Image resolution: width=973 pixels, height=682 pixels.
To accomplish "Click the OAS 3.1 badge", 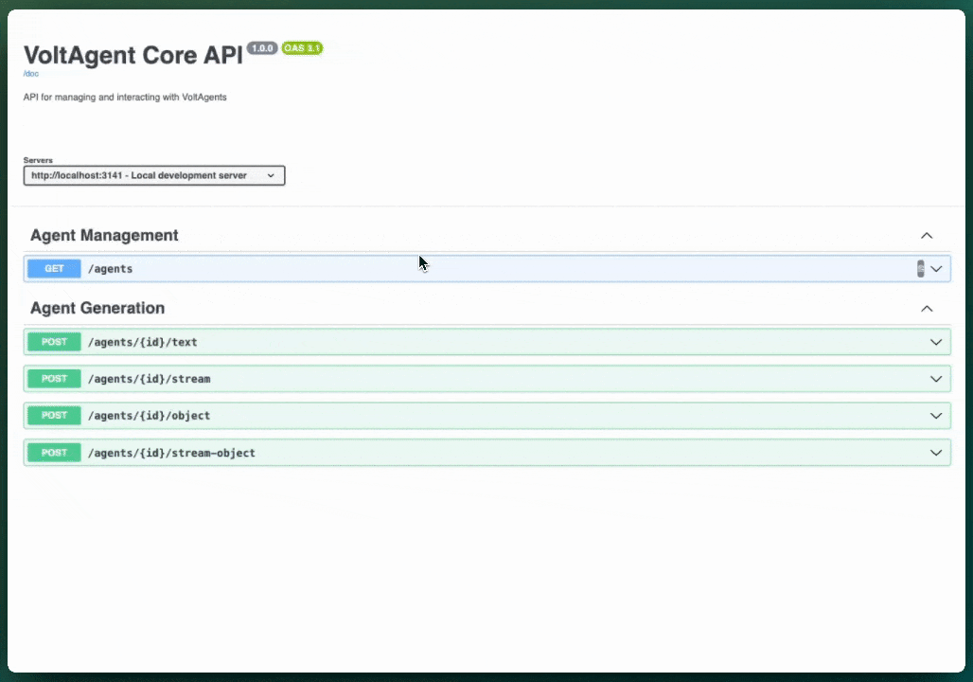I will (x=302, y=48).
